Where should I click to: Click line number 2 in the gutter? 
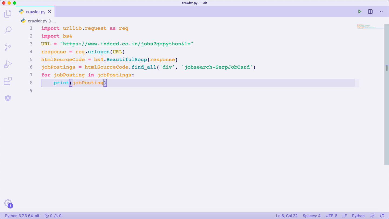click(31, 36)
